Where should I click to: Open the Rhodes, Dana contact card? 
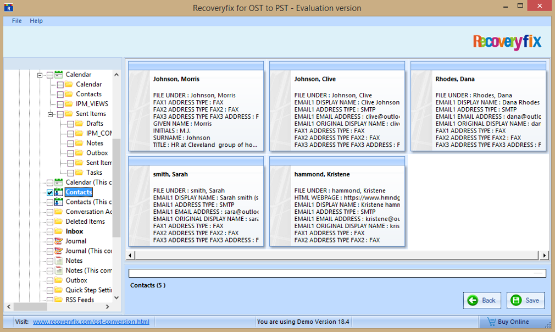click(x=478, y=106)
